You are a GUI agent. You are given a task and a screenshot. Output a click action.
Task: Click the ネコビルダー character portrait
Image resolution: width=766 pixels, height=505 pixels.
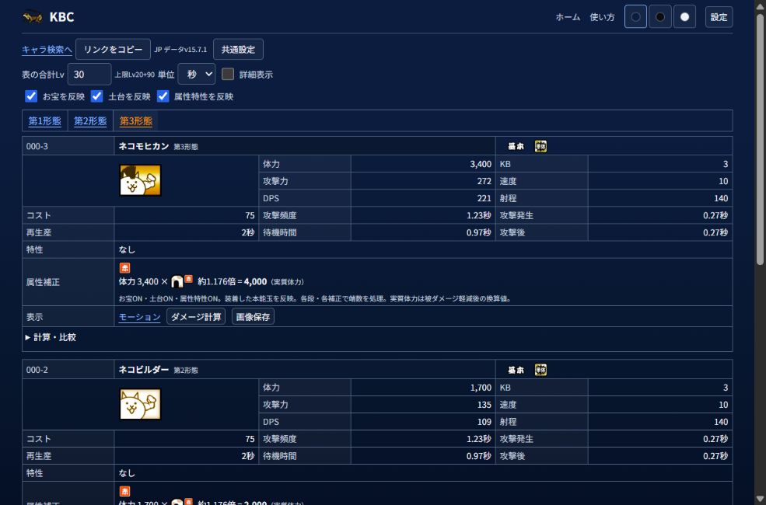pyautogui.click(x=140, y=404)
